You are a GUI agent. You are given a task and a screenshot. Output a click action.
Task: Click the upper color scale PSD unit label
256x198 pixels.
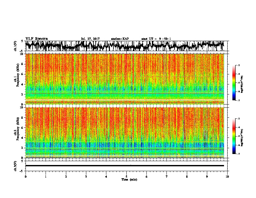coord(242,84)
